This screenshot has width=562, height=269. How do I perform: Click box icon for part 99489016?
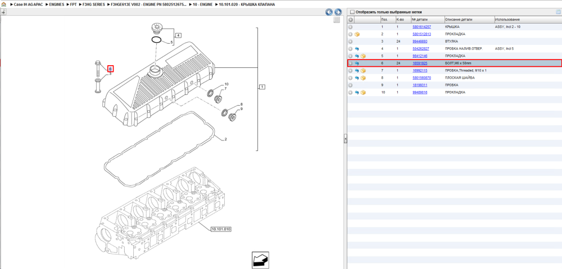coord(363,93)
